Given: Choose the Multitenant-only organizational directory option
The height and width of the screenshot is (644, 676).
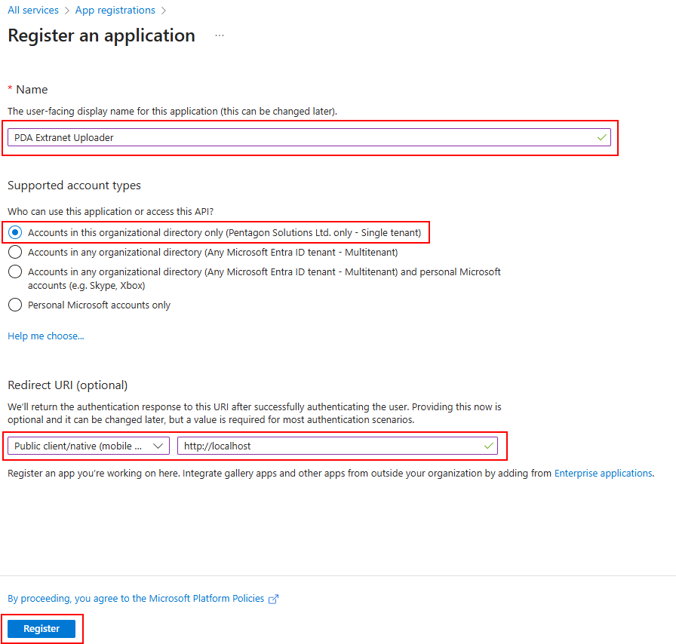Looking at the screenshot, I should point(15,252).
